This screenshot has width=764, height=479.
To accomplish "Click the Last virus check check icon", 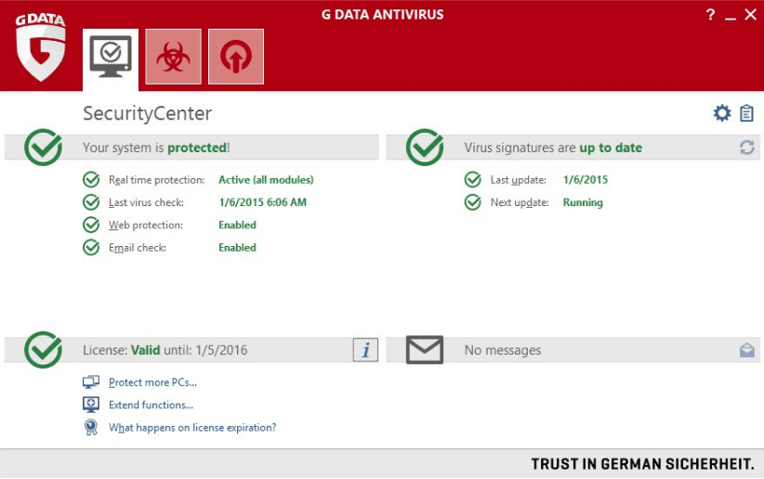I will click(91, 202).
